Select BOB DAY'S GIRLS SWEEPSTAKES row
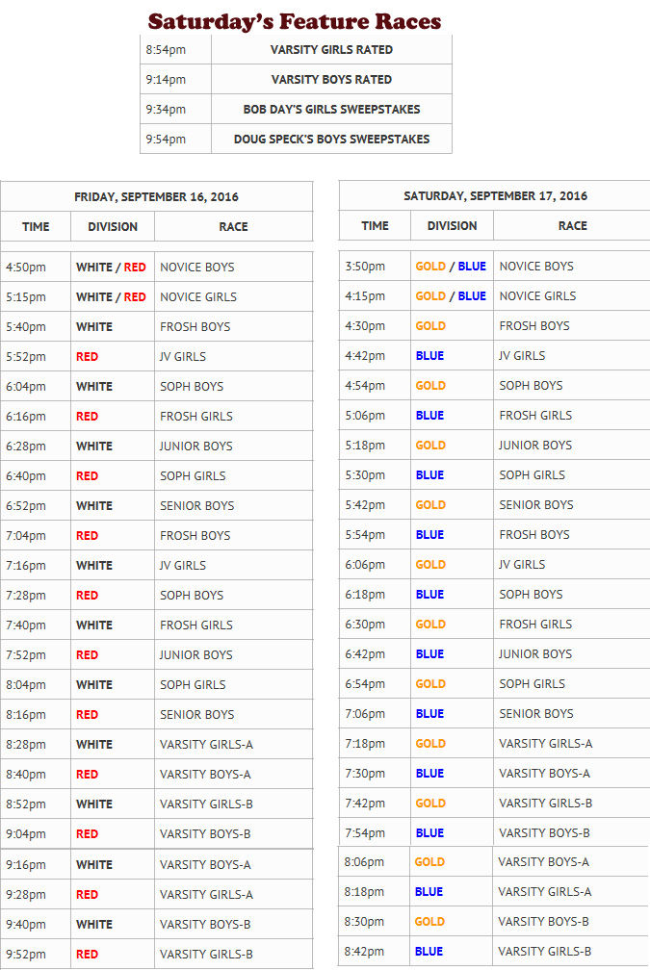Image resolution: width=650 pixels, height=970 pixels. tap(296, 109)
